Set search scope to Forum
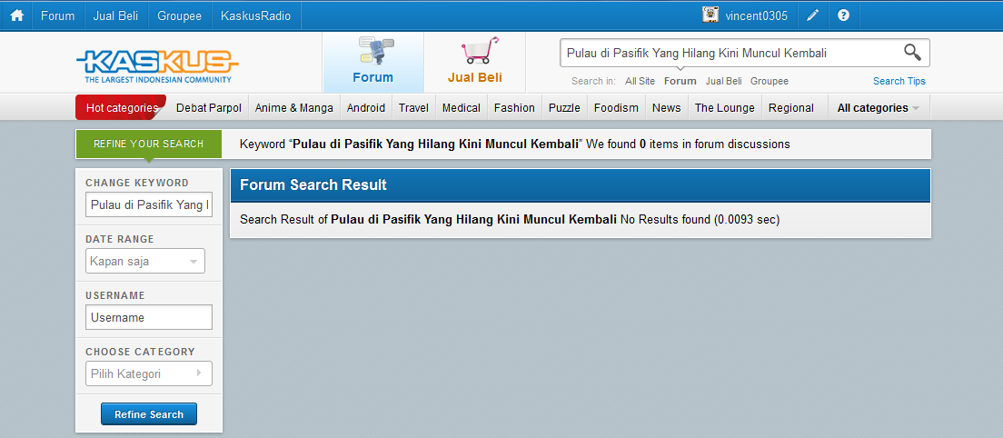 tap(680, 81)
